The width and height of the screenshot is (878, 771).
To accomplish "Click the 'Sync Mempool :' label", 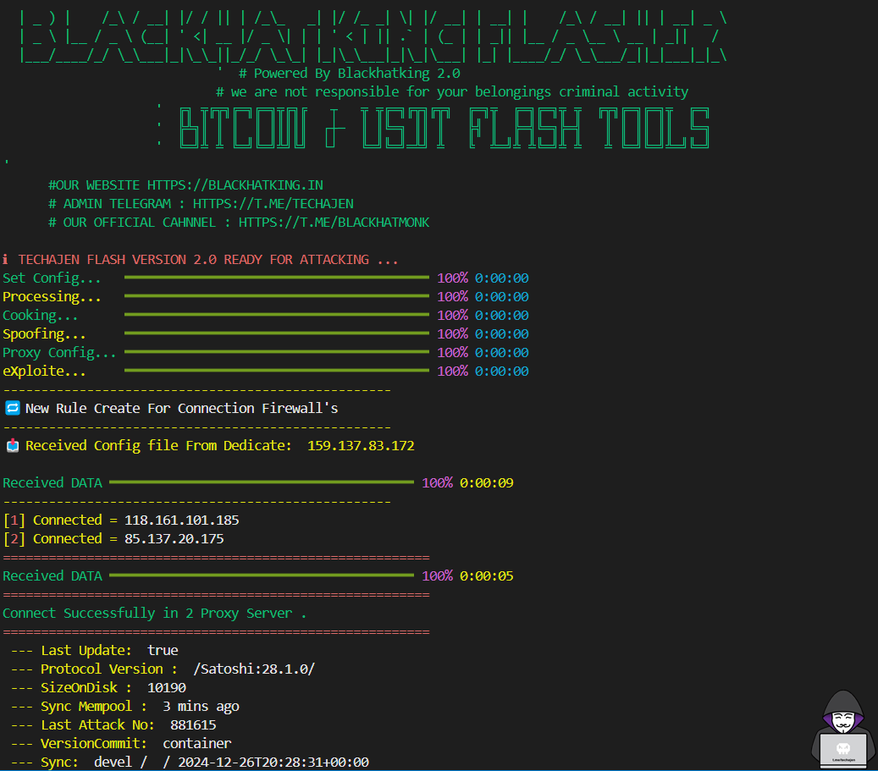I will point(94,707).
